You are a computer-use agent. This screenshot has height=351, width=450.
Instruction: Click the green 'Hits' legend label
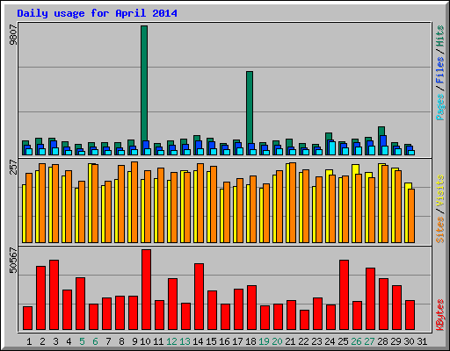(440, 36)
